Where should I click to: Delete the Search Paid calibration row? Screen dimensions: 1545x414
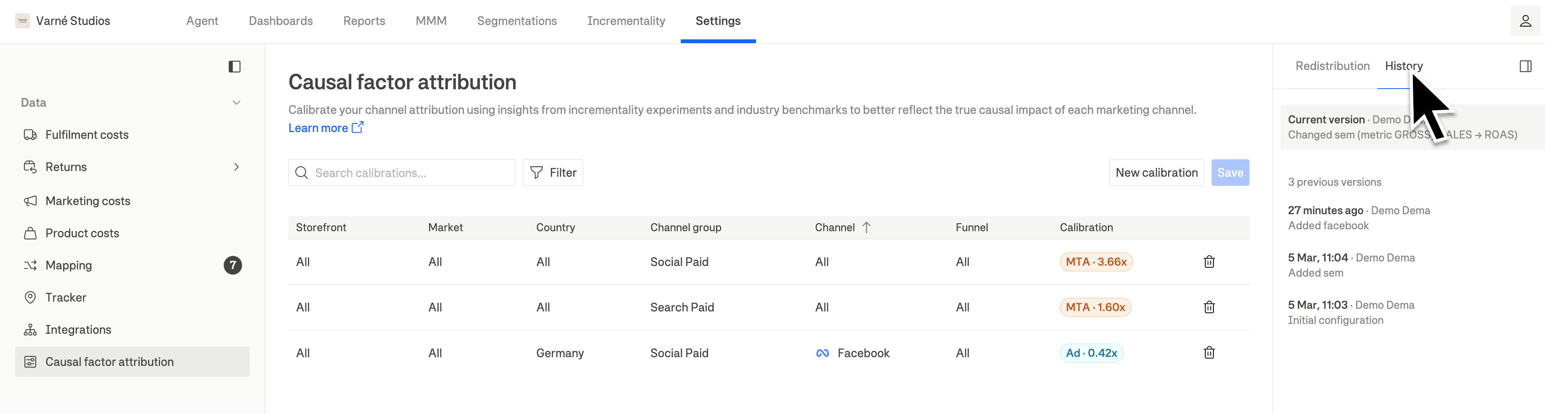[1209, 307]
